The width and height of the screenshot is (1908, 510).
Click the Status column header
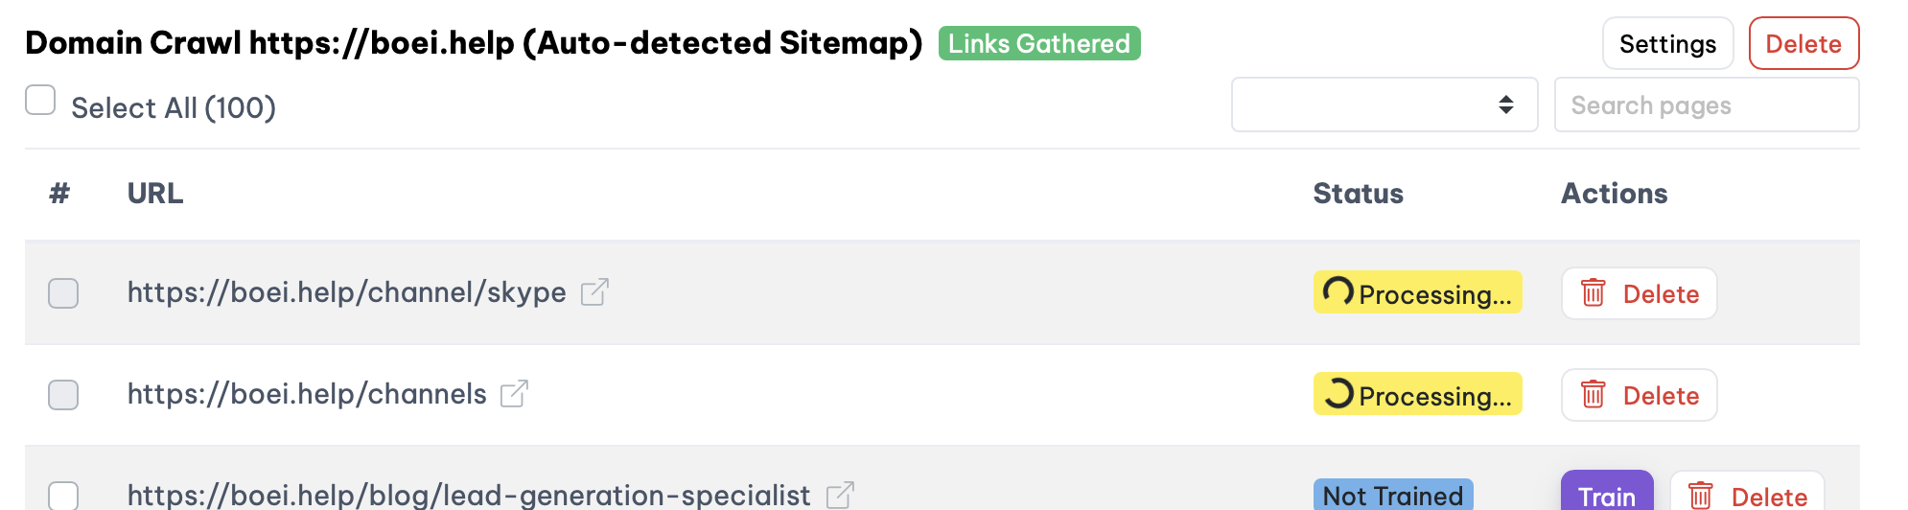point(1358,194)
